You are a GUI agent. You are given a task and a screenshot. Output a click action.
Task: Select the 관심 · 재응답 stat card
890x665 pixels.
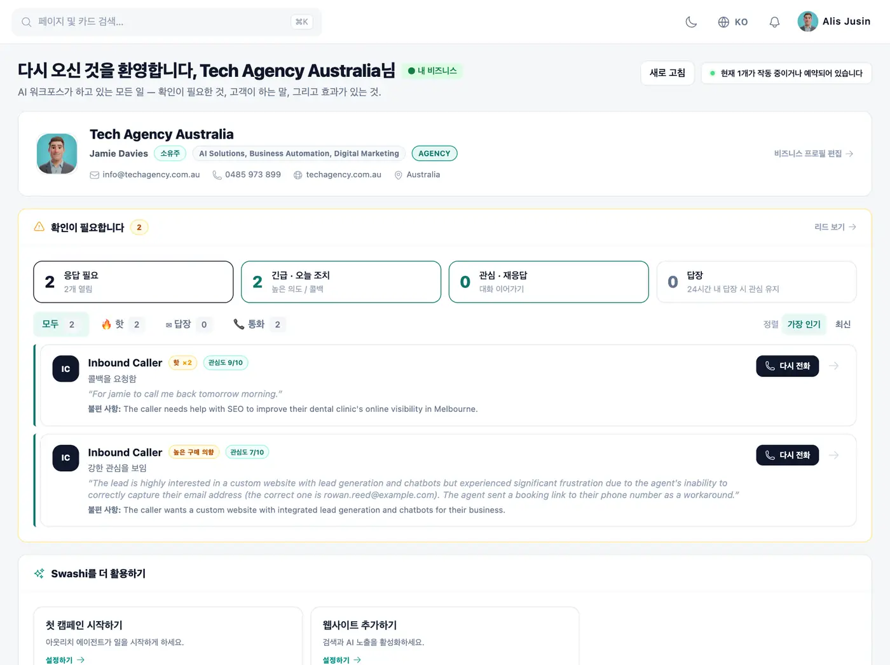point(549,282)
